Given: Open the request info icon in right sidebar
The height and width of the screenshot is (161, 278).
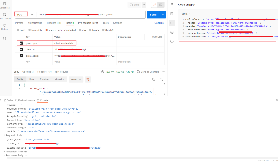Looking at the screenshot, I should point(172,41).
